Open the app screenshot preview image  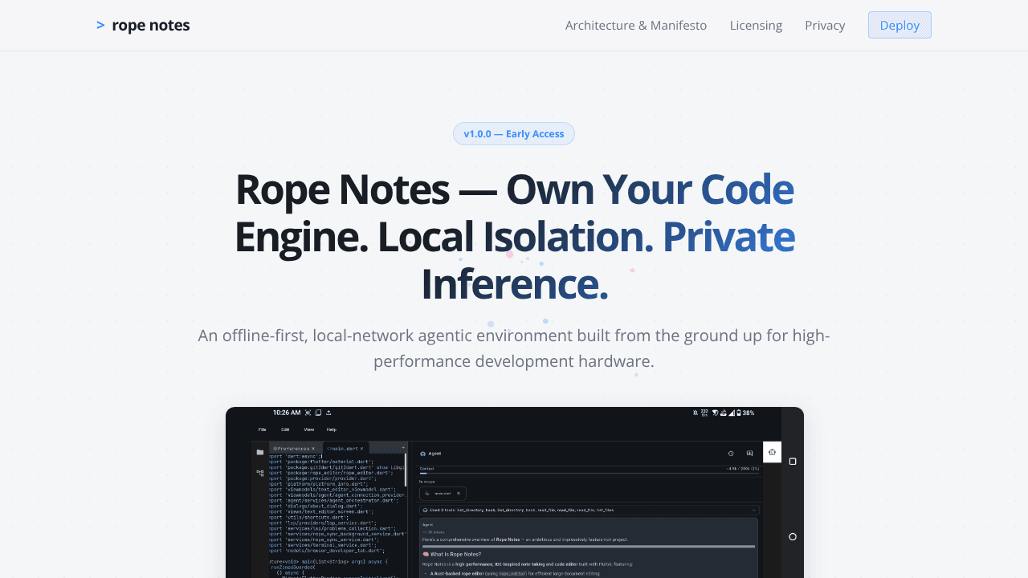[x=514, y=492]
